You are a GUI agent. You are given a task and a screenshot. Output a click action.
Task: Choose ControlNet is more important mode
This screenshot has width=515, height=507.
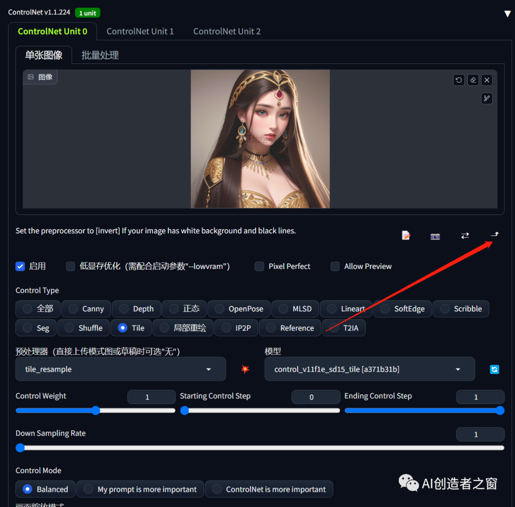click(x=268, y=489)
